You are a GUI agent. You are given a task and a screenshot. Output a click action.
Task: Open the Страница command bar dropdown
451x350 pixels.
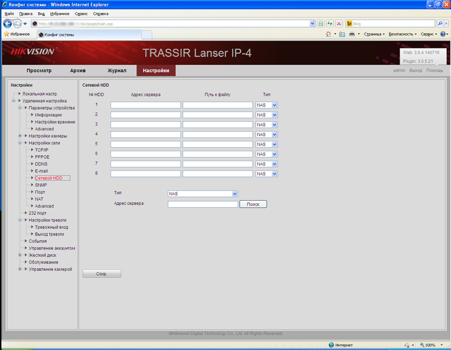pos(374,34)
